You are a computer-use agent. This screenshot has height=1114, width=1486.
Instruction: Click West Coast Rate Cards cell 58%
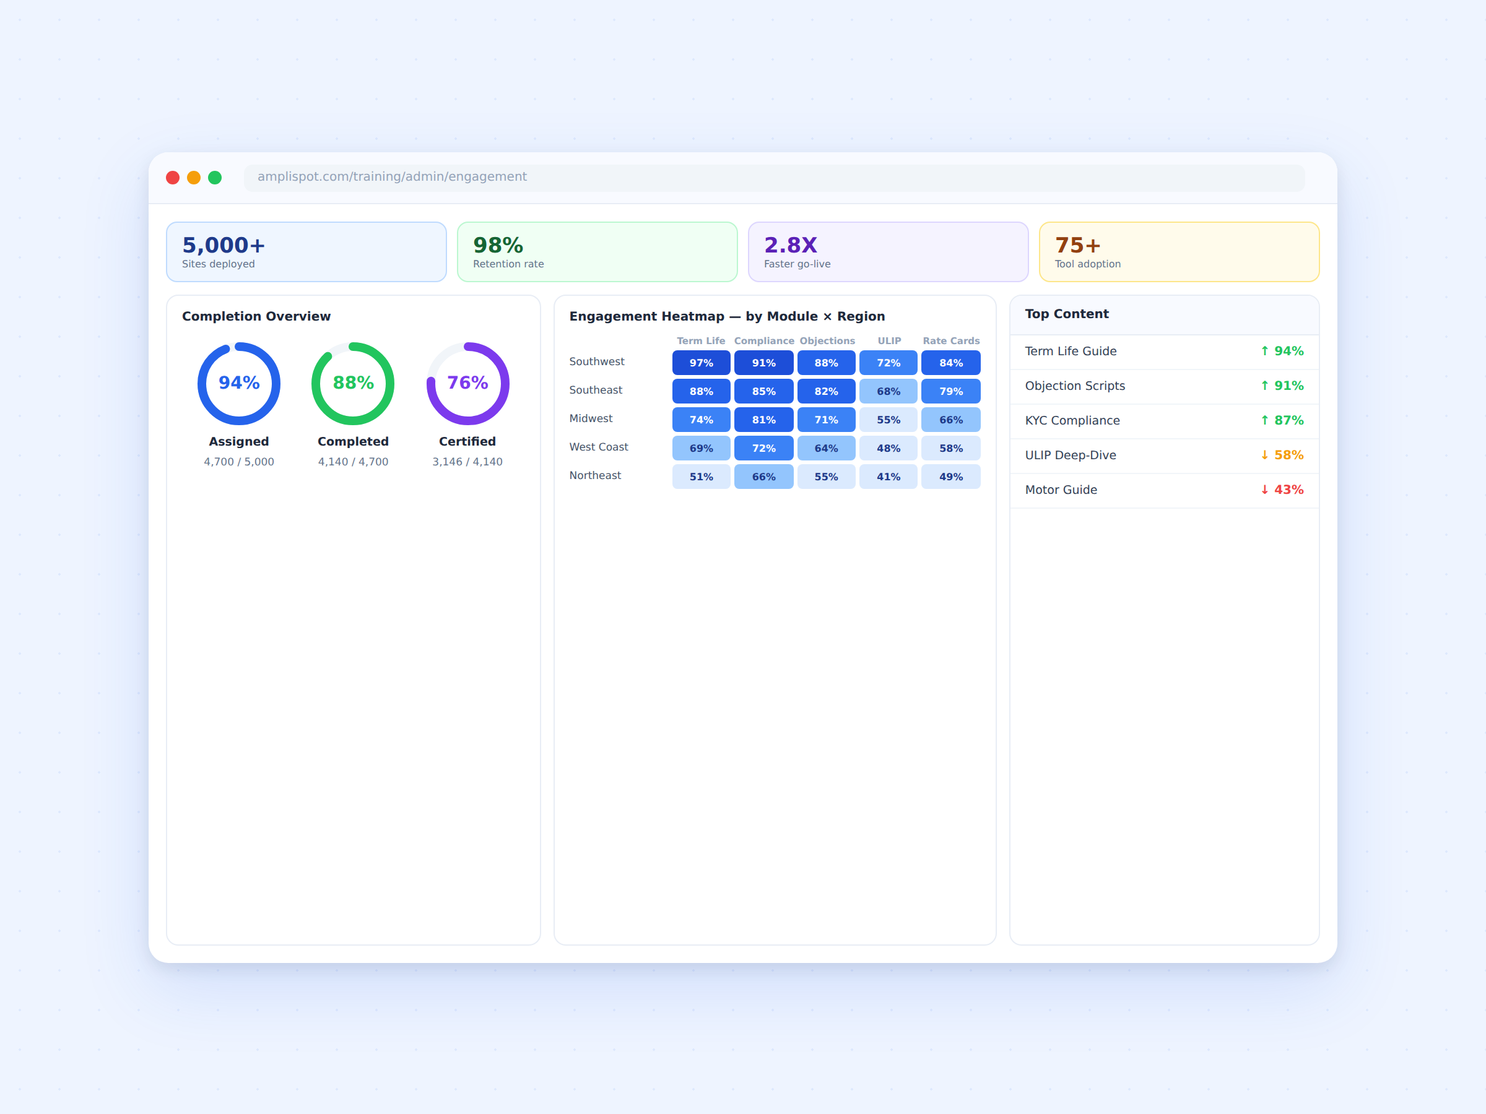(x=951, y=449)
